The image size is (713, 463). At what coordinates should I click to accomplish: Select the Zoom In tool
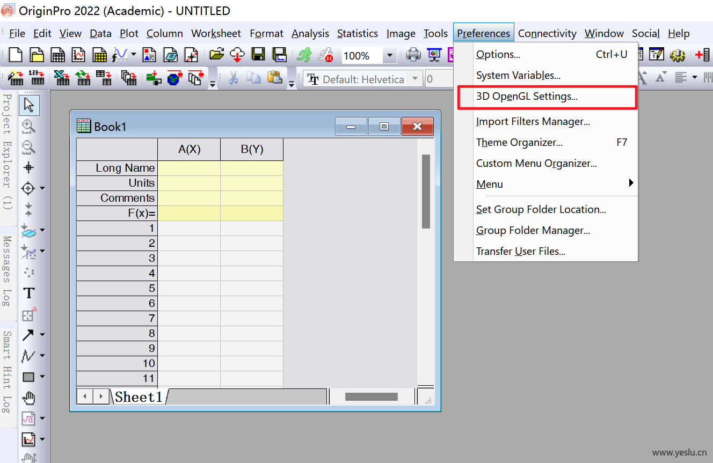click(x=28, y=127)
